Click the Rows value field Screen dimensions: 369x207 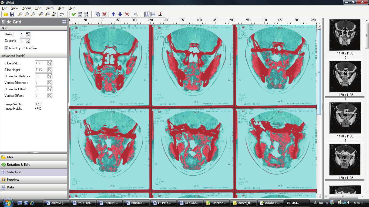(23, 34)
